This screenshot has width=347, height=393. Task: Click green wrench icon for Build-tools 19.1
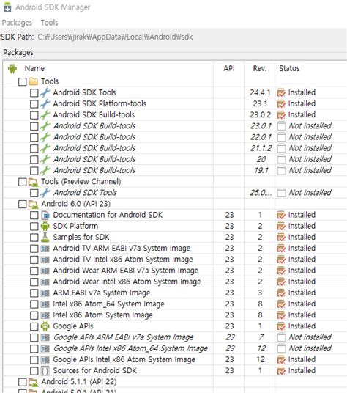[x=45, y=171]
